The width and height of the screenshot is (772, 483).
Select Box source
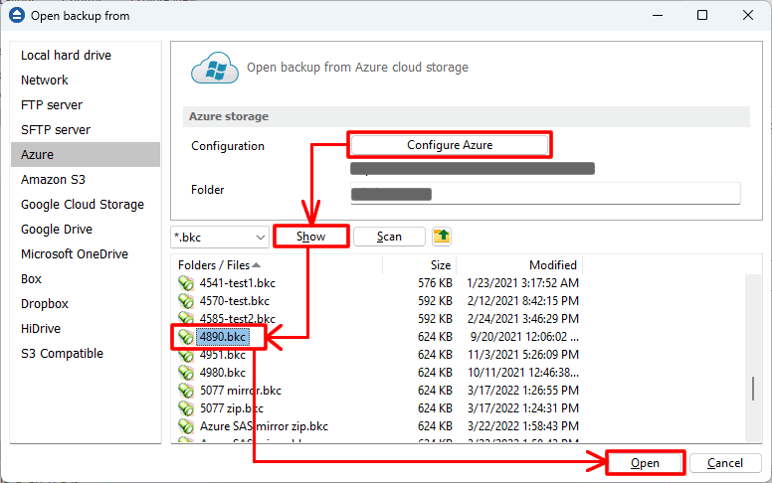tap(31, 279)
